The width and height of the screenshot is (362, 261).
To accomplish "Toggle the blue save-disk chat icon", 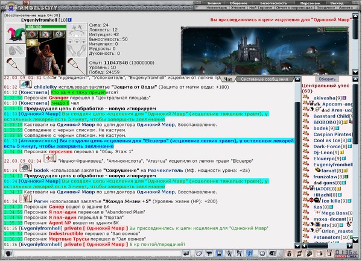I will point(219,254).
